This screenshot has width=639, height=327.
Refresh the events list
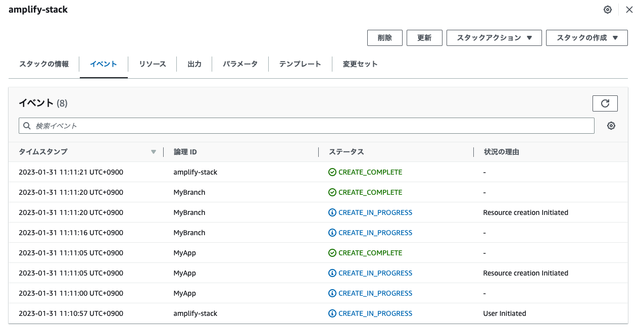605,103
